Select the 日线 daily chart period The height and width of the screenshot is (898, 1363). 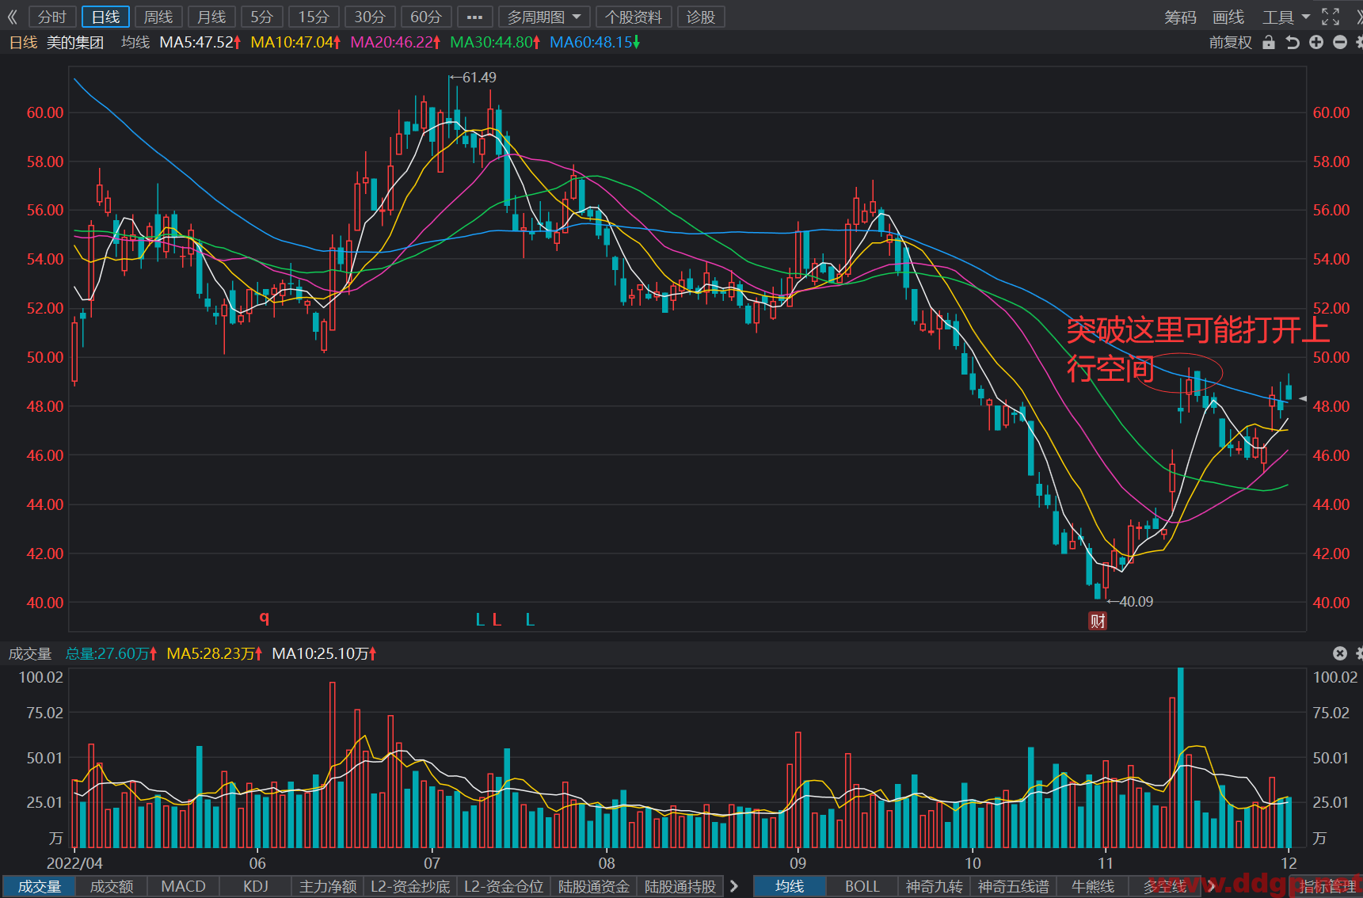click(105, 17)
